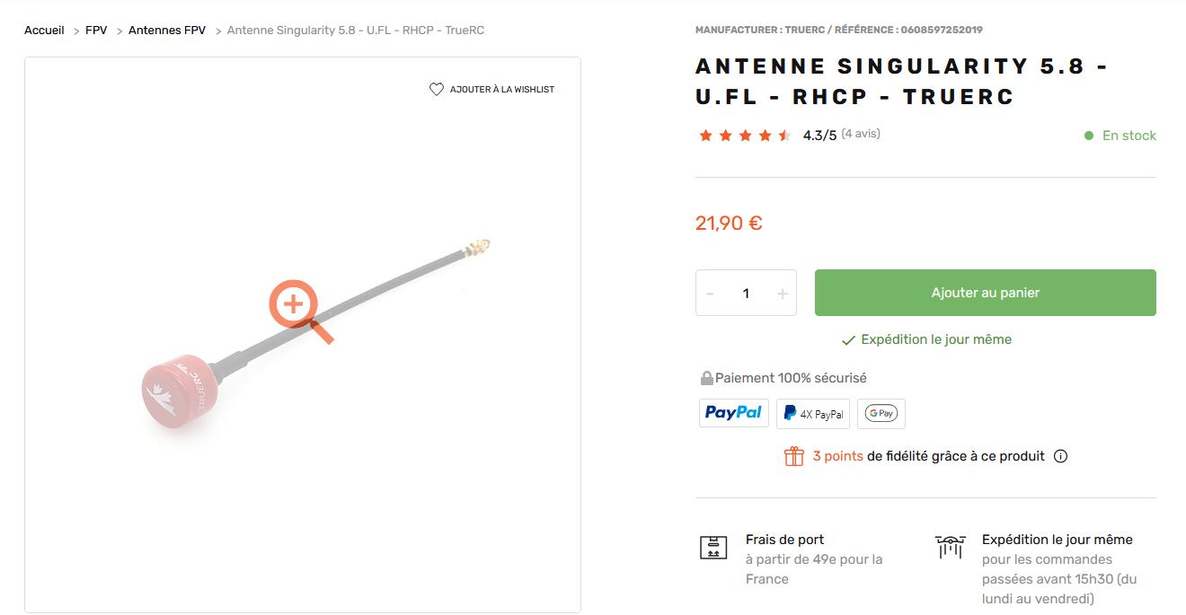Click the shipping box Frais de port icon
The width and height of the screenshot is (1186, 615).
pyautogui.click(x=713, y=547)
